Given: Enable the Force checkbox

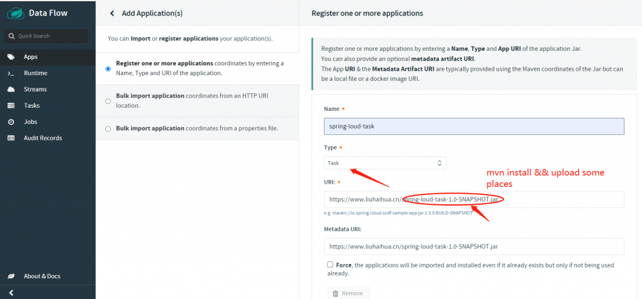Looking at the screenshot, I should click(330, 265).
